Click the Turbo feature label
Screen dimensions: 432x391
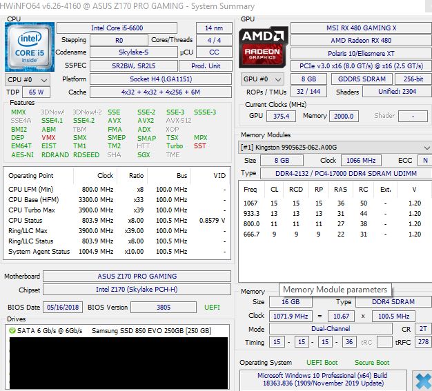[175, 146]
